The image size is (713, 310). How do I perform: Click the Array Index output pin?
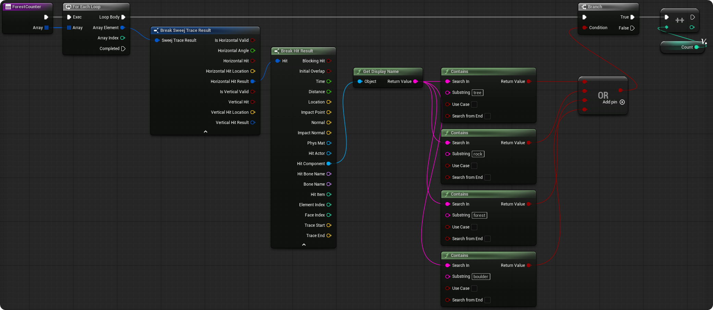coord(123,38)
